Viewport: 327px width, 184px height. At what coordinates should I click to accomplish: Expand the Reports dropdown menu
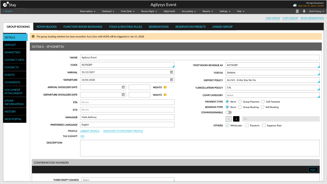point(207,11)
